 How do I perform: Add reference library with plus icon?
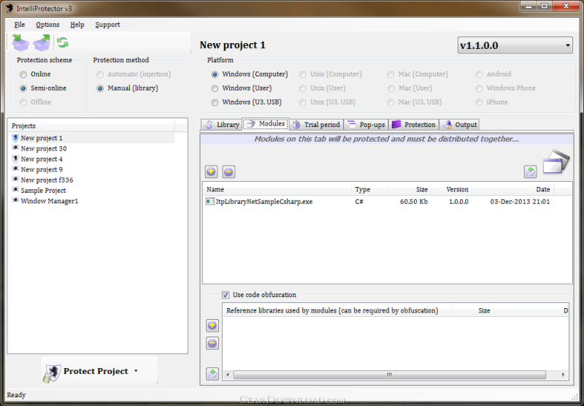point(212,326)
